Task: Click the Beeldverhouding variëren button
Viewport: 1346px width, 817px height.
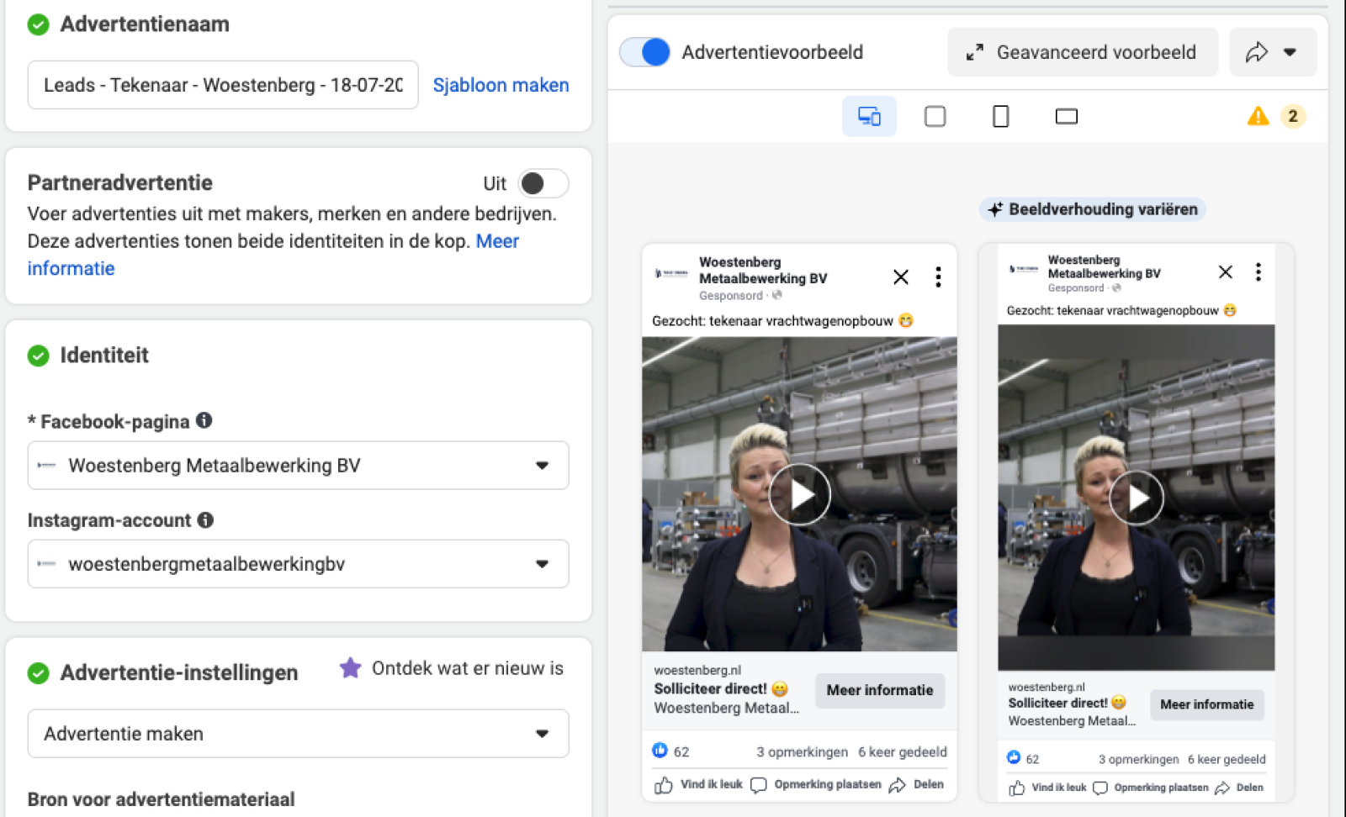Action: [1092, 209]
